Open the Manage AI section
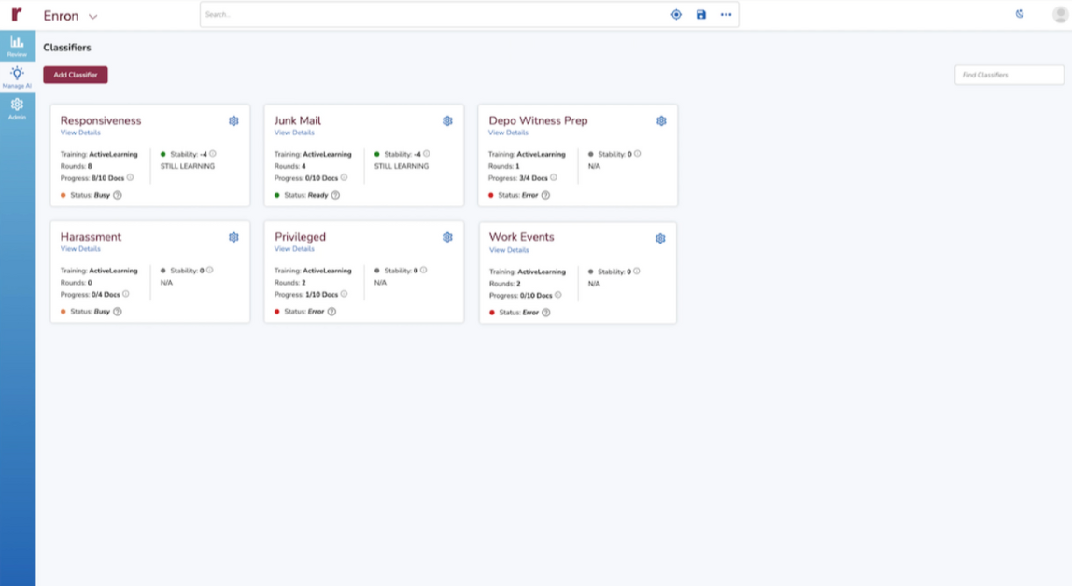The image size is (1072, 586). click(17, 77)
